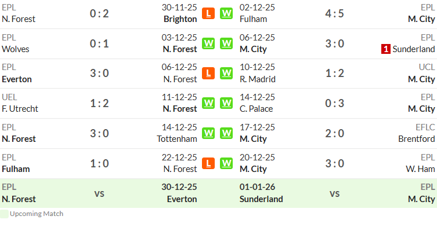
Task: Click the orange L badge for Fulham 22-12-25
Action: pyautogui.click(x=208, y=163)
